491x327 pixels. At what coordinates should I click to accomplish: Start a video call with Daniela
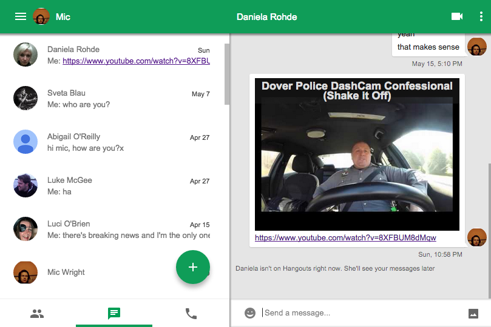tap(457, 17)
